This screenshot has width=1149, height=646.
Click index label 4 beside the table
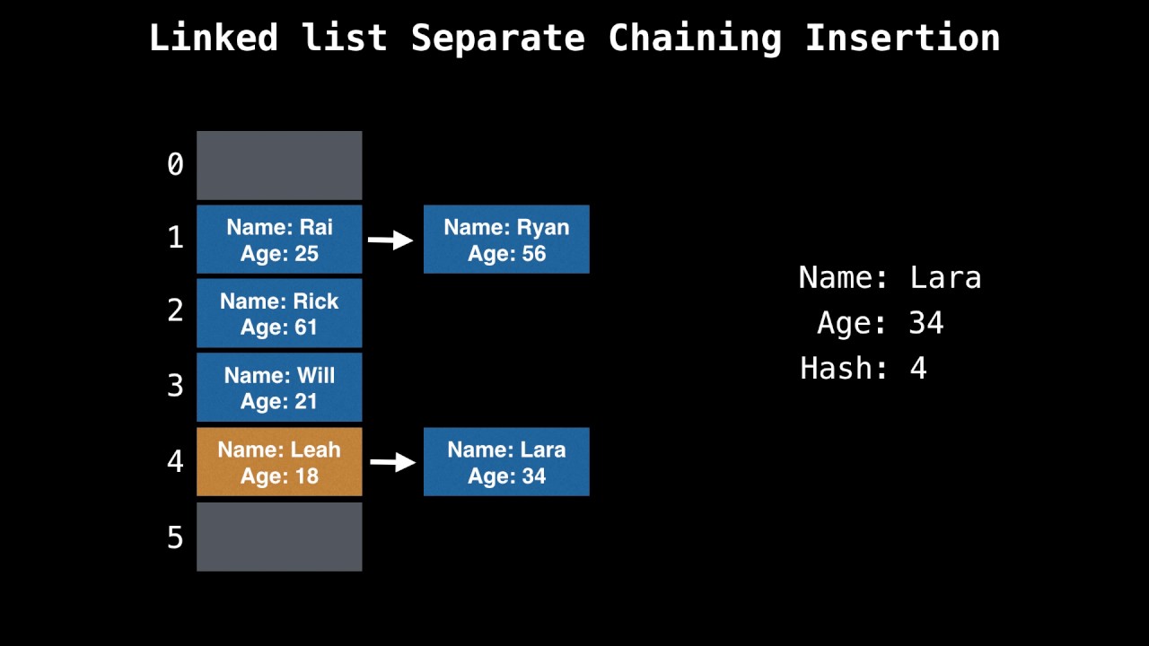click(x=175, y=461)
